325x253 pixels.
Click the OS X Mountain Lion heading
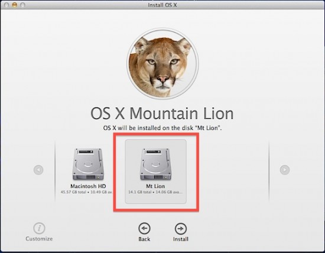click(162, 113)
